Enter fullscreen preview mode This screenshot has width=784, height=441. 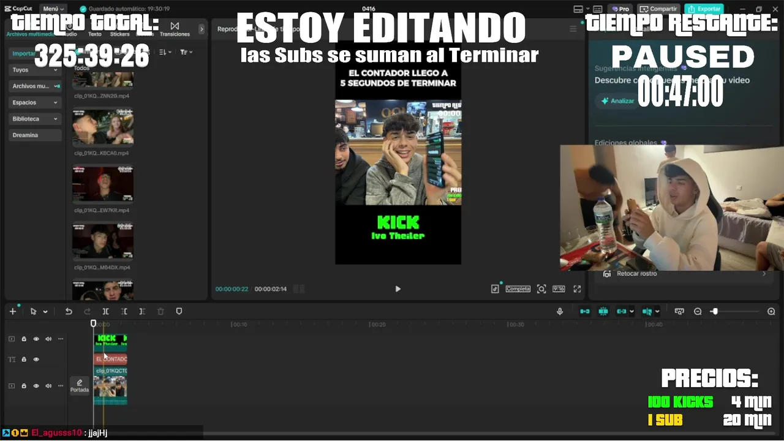(x=577, y=288)
